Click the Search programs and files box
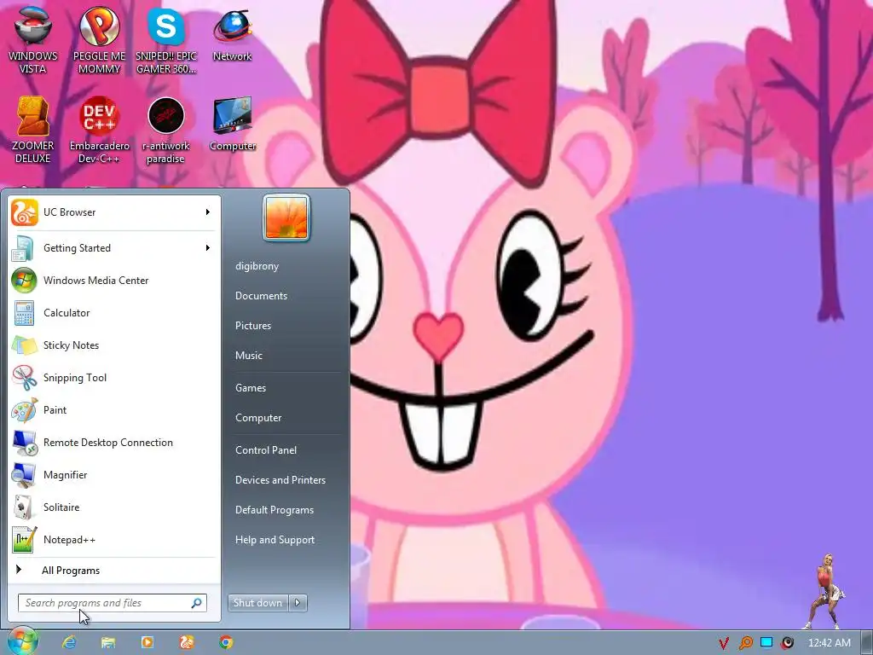Screen dimensions: 873x655 pyautogui.click(x=113, y=603)
